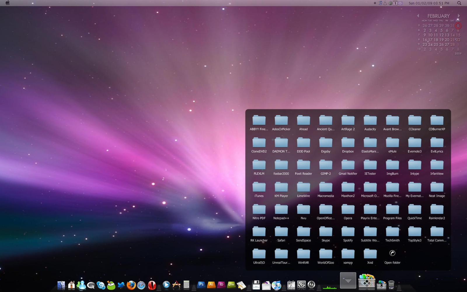Go to previous month in calendar

[418, 16]
